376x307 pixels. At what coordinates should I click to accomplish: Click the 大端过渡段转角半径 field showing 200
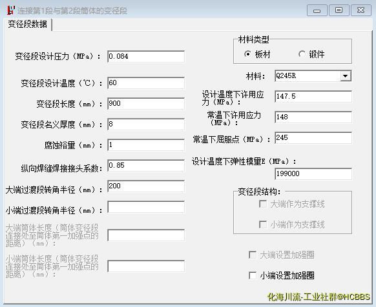coord(146,186)
